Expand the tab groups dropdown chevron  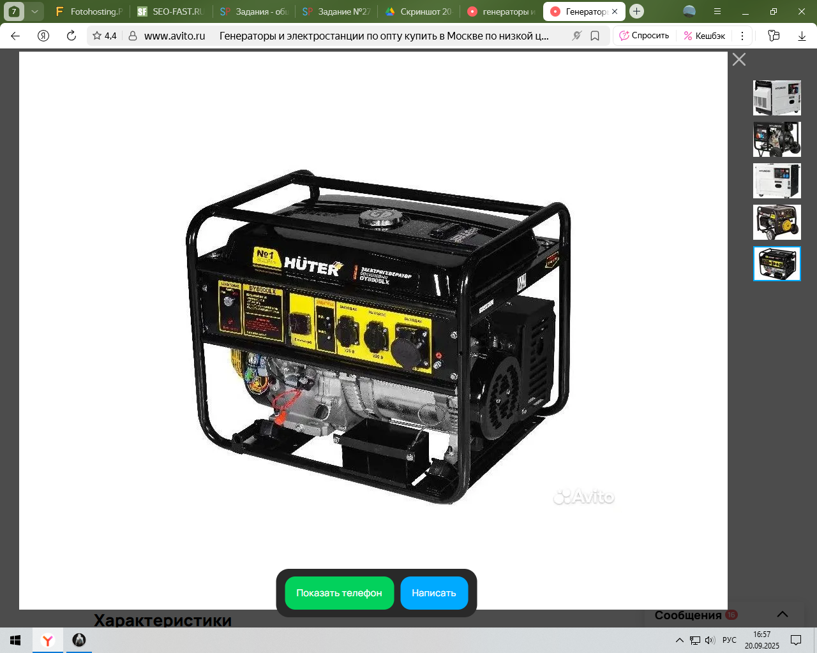pyautogui.click(x=34, y=11)
